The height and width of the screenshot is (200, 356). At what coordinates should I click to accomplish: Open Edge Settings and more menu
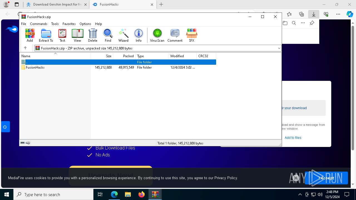click(x=338, y=14)
